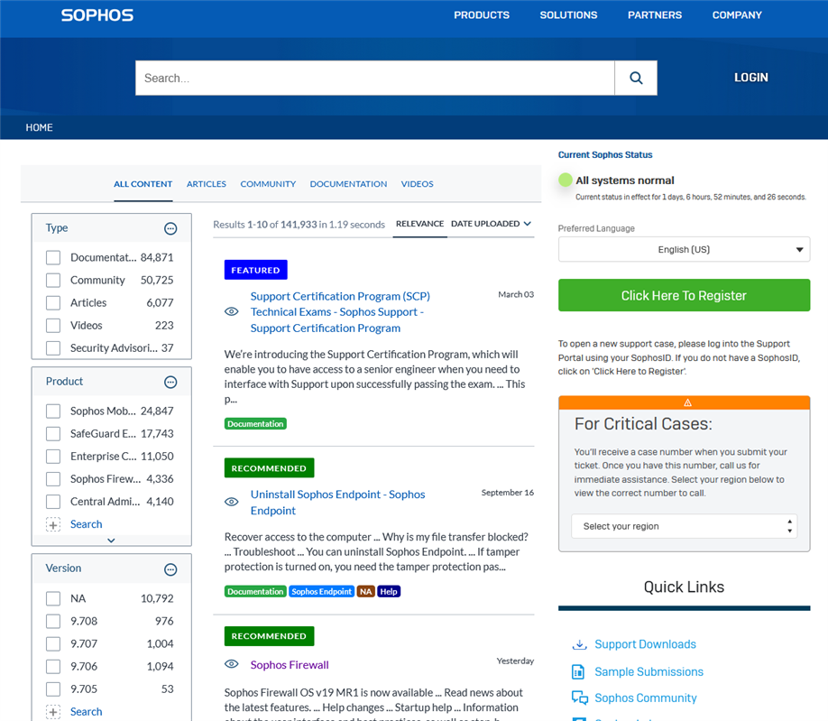Check the Sophos Mobile product checkbox
This screenshot has height=721, width=828.
point(53,411)
